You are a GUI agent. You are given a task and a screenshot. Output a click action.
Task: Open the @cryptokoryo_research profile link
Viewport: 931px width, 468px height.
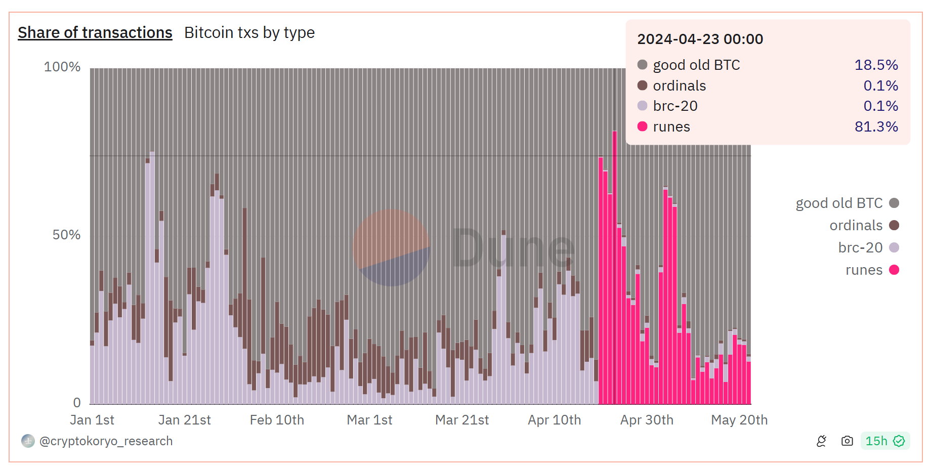coord(106,441)
